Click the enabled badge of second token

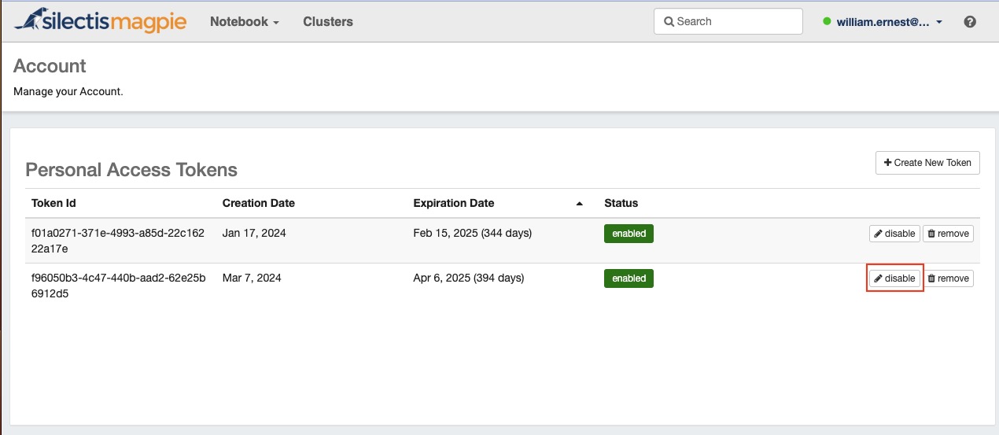pyautogui.click(x=629, y=278)
